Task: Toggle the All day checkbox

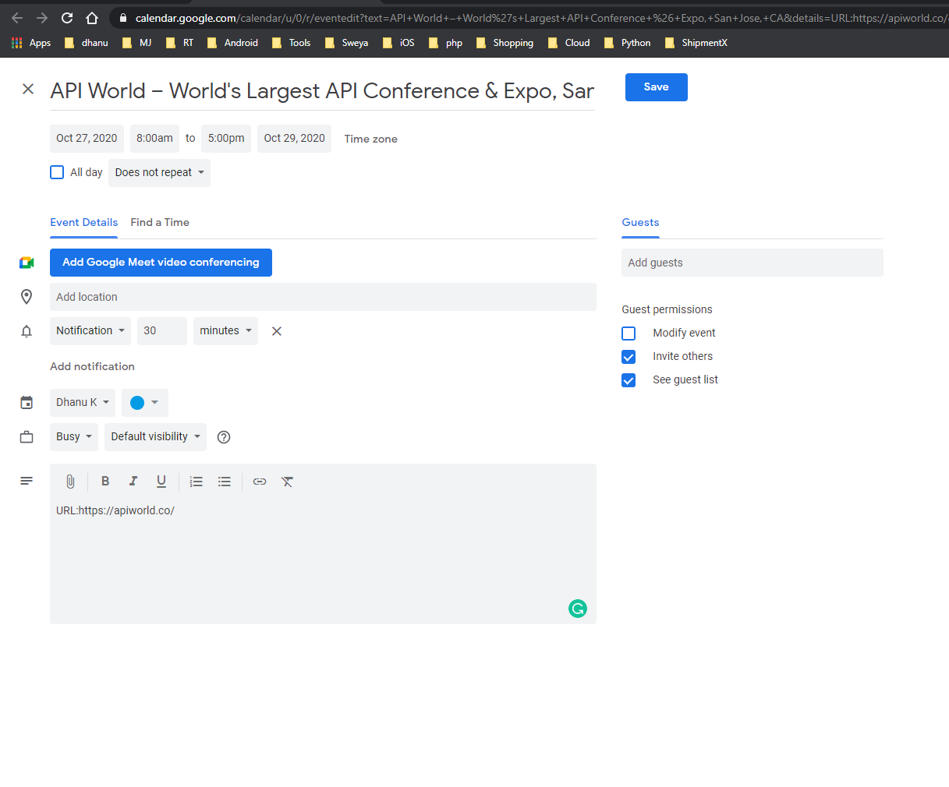Action: click(x=57, y=172)
